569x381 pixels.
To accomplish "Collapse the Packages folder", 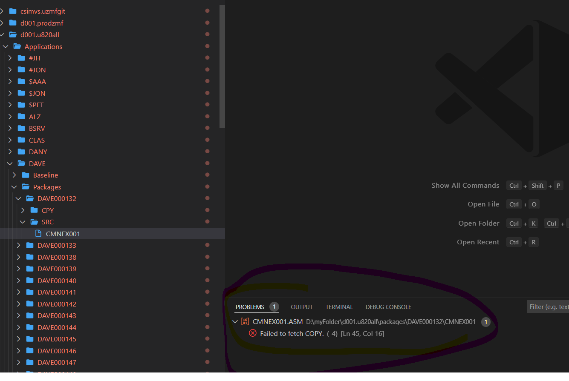I will (x=14, y=186).
